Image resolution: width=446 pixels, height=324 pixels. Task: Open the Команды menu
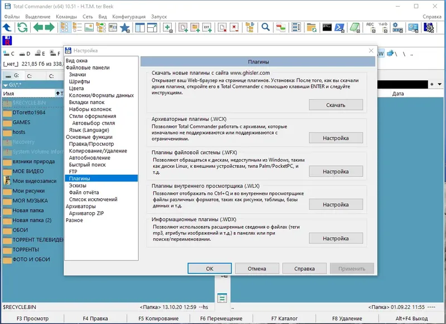tap(66, 17)
